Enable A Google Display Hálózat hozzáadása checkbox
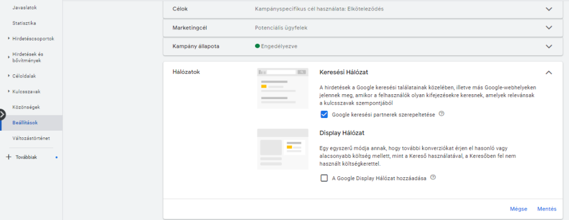This screenshot has width=569, height=220. [x=324, y=178]
